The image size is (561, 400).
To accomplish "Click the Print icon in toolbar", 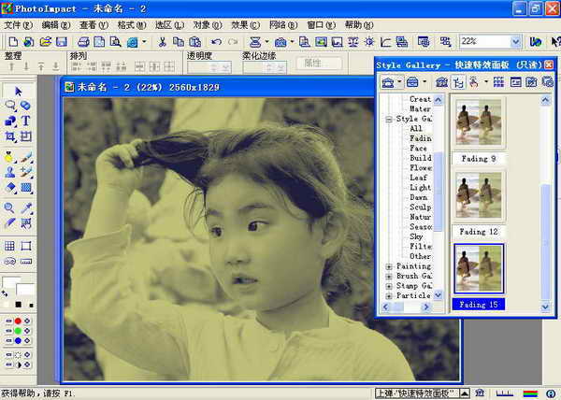I will coord(83,42).
